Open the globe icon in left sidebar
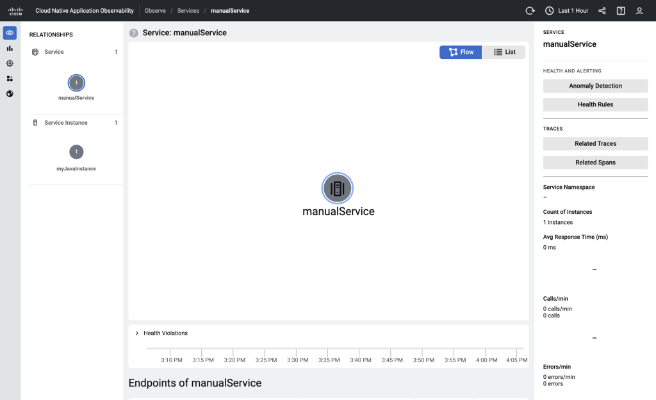Image resolution: width=656 pixels, height=400 pixels. point(9,93)
